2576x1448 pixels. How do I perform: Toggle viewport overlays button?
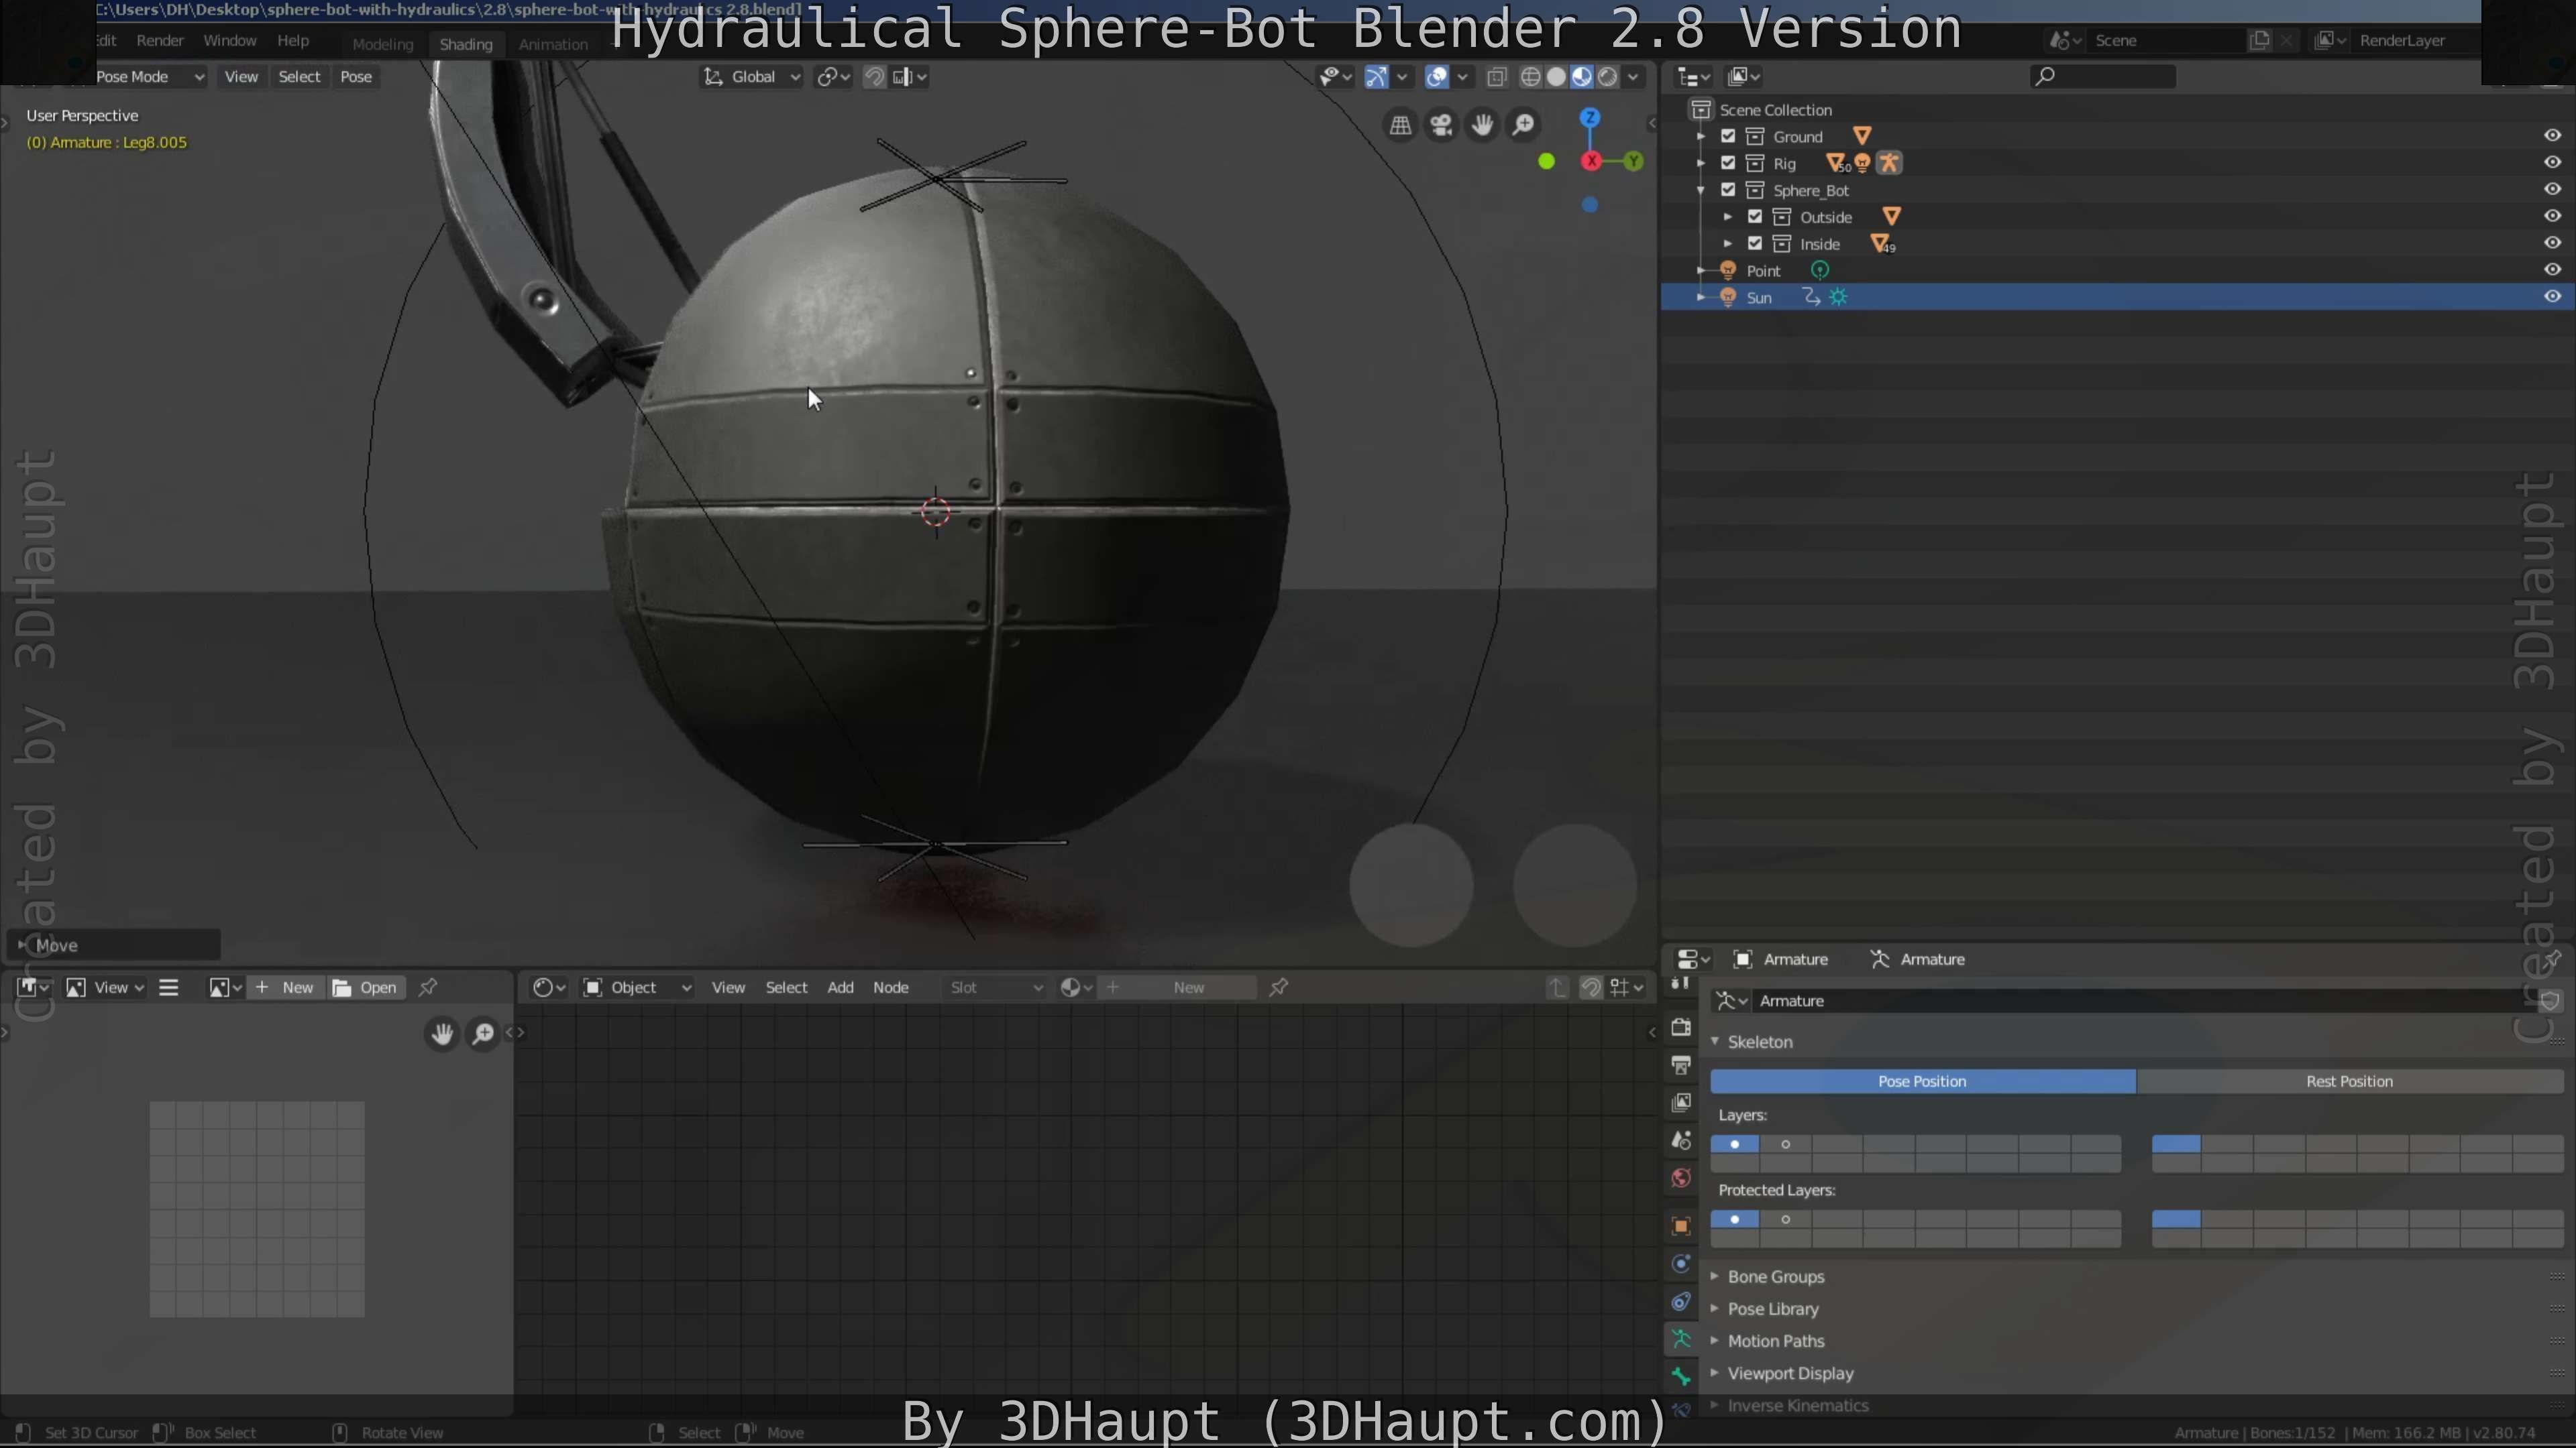tap(1437, 77)
